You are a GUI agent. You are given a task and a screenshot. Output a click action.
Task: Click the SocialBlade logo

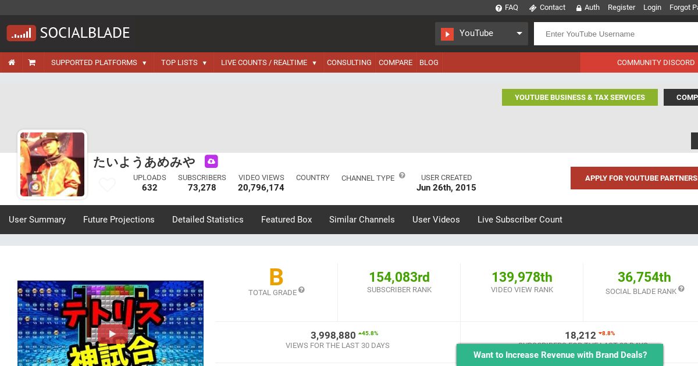pyautogui.click(x=69, y=33)
